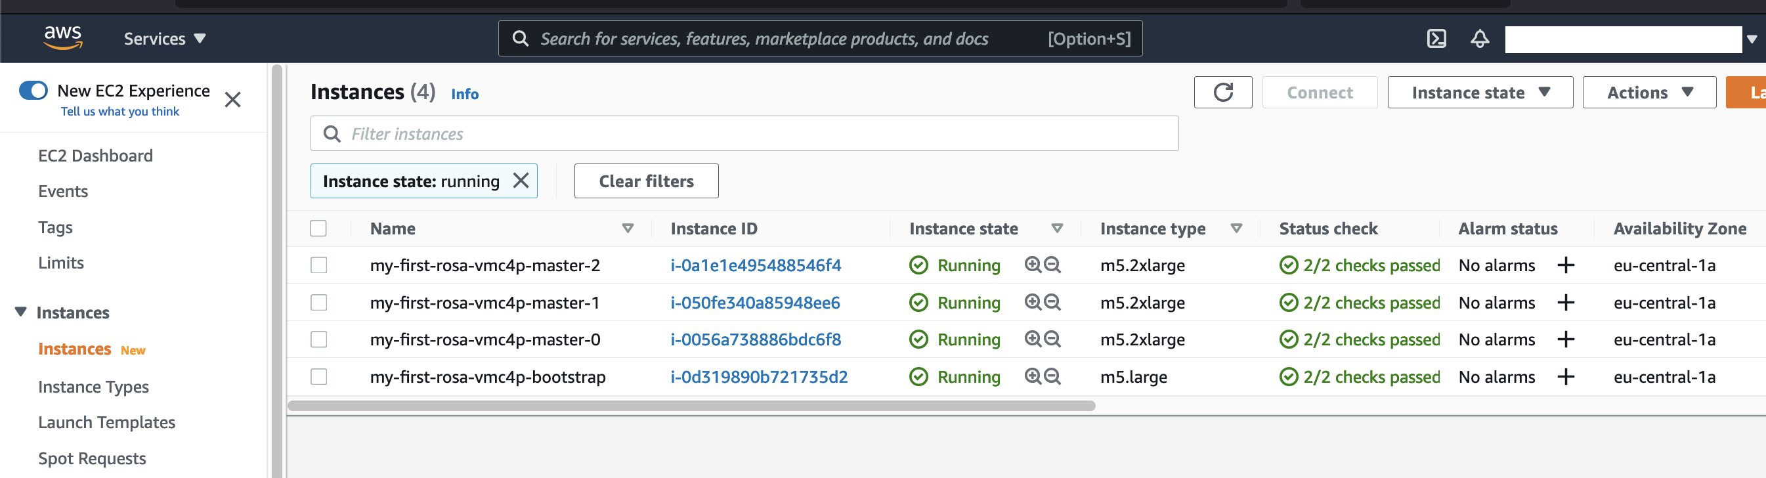Open the notifications bell
This screenshot has width=1766, height=478.
pyautogui.click(x=1480, y=38)
